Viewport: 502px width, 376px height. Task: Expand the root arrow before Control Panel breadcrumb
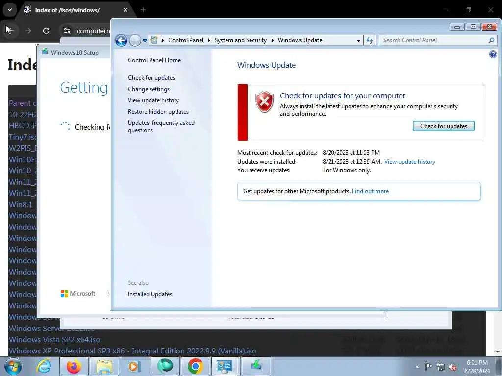[163, 40]
